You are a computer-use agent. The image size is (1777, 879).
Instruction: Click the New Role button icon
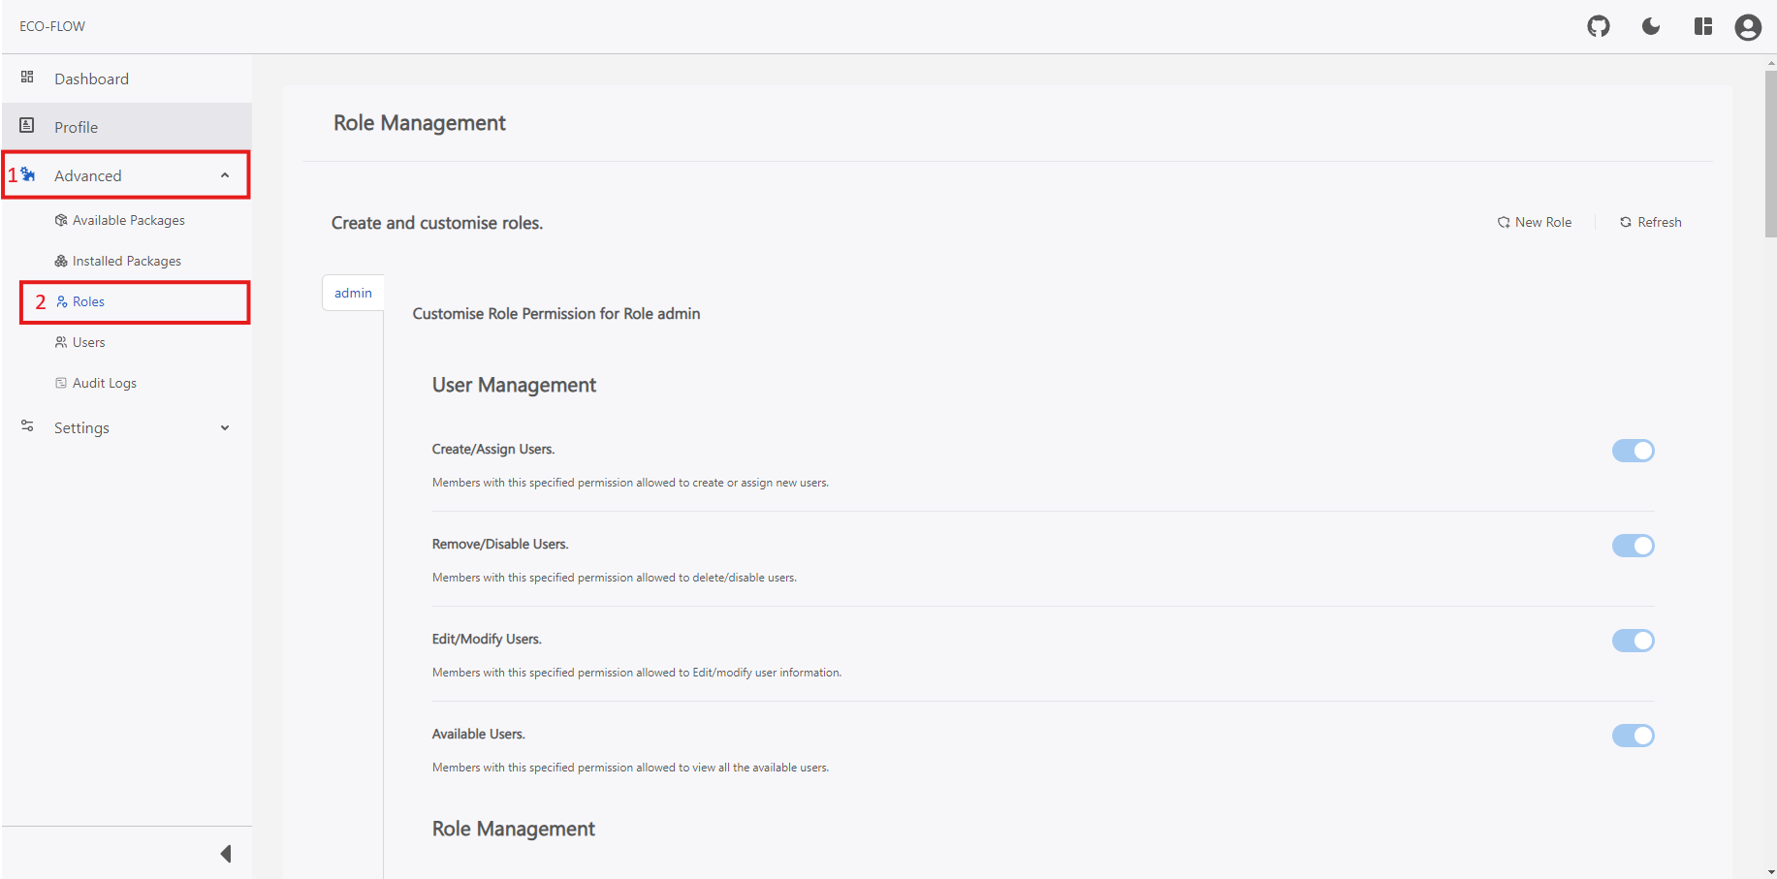1504,222
